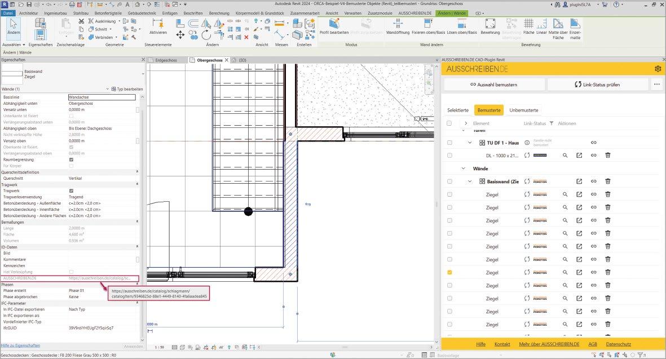Click refresh icon in Basiswand row
Image resolution: width=666 pixels, height=359 pixels.
point(527,181)
